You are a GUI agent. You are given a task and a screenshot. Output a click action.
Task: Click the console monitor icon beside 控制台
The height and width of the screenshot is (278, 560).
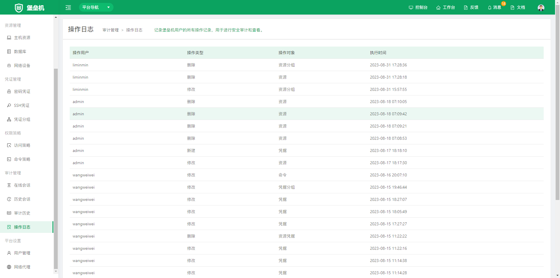(411, 8)
